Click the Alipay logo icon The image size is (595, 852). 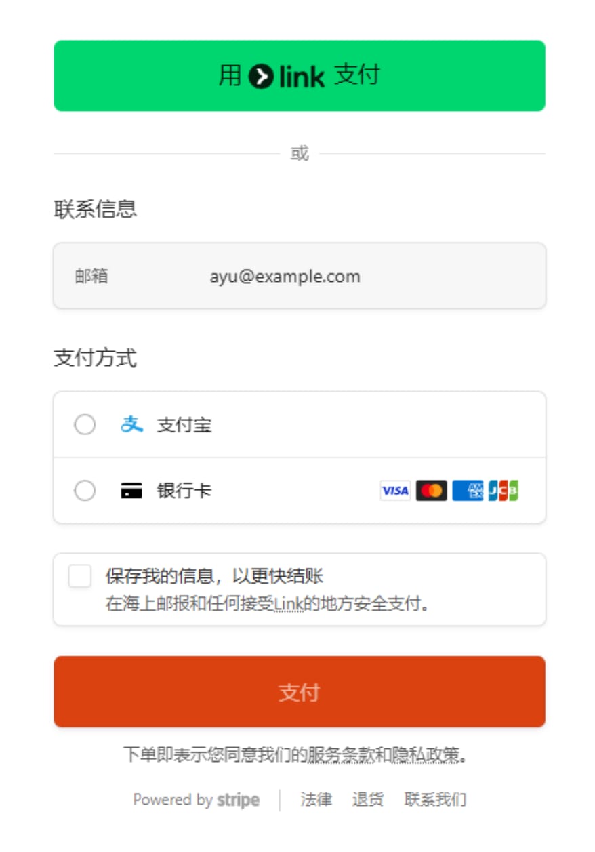(131, 425)
